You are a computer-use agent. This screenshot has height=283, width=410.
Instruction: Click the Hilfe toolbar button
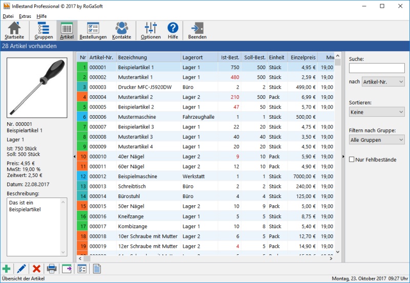click(173, 31)
